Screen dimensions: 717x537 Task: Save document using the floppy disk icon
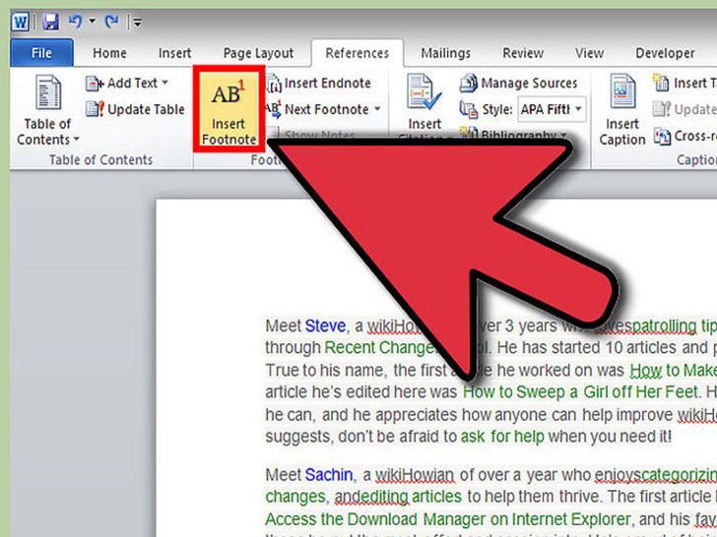pos(51,22)
